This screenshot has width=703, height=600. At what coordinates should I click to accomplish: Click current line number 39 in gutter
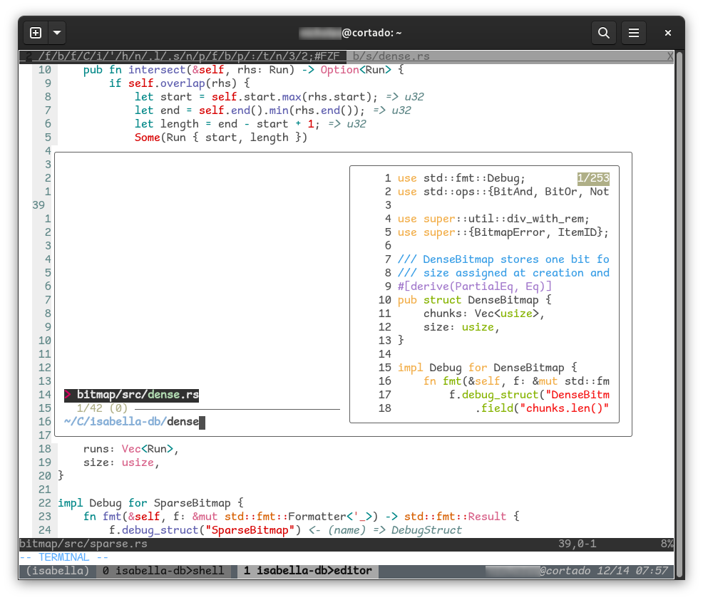tap(39, 205)
